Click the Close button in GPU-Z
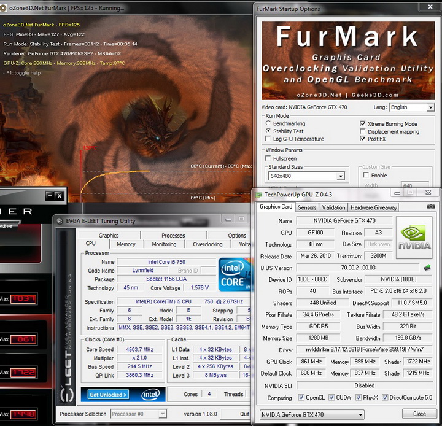 tap(419, 414)
